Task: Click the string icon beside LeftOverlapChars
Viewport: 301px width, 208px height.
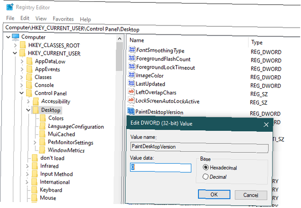Action: (131, 92)
